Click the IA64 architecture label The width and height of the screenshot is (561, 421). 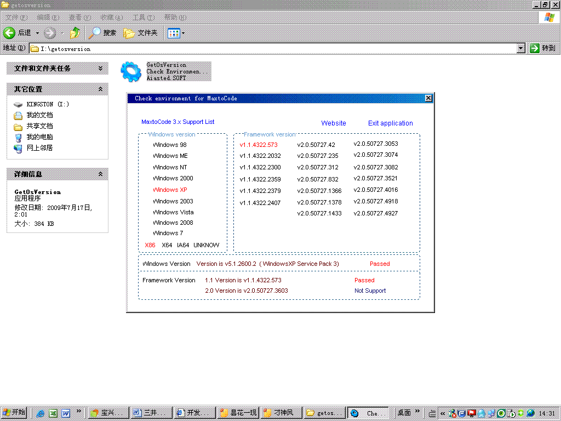(x=183, y=245)
